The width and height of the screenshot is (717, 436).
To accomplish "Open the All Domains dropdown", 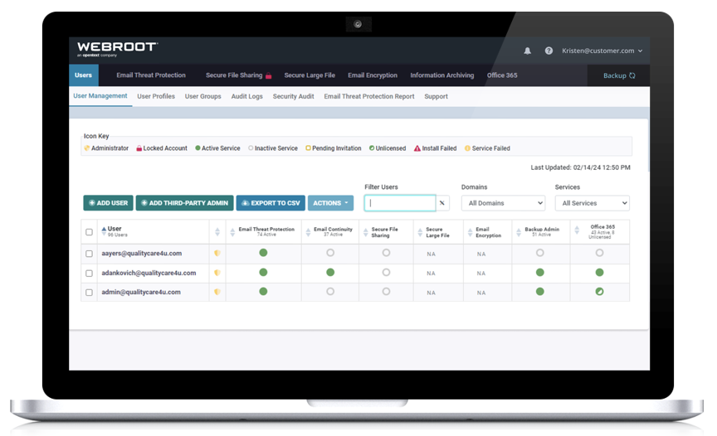I will [503, 203].
